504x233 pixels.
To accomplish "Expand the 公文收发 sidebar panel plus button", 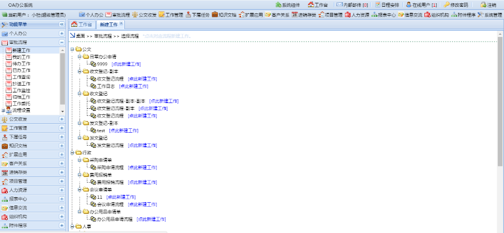I will 62,119.
